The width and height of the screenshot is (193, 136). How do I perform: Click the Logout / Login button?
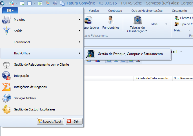[x=50, y=121]
